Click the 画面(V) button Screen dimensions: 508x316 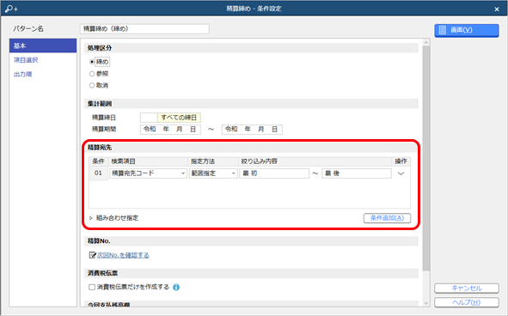(467, 30)
